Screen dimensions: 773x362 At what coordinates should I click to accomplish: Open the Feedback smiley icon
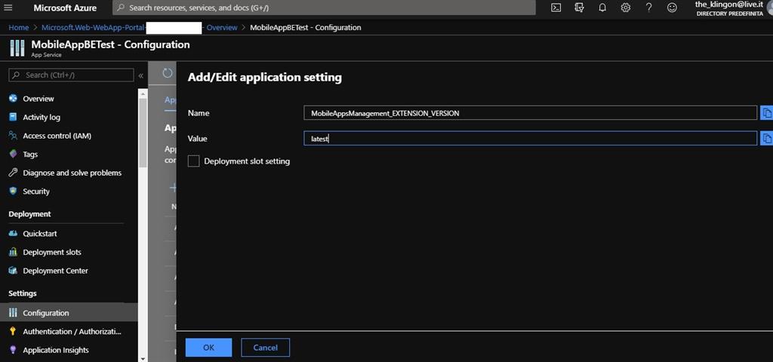(672, 8)
